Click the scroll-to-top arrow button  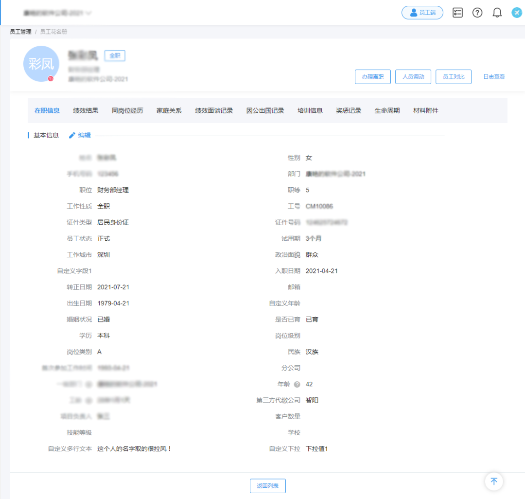(494, 481)
